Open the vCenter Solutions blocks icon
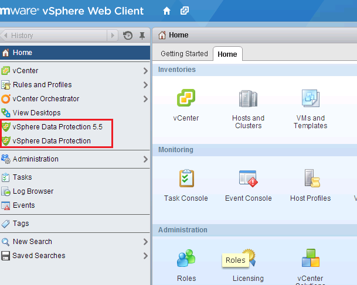Screen dimensions: 357x285 pos(311,258)
